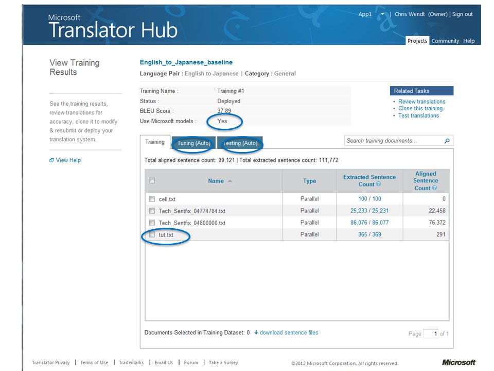
Task: Open the Projects tab
Action: click(417, 41)
